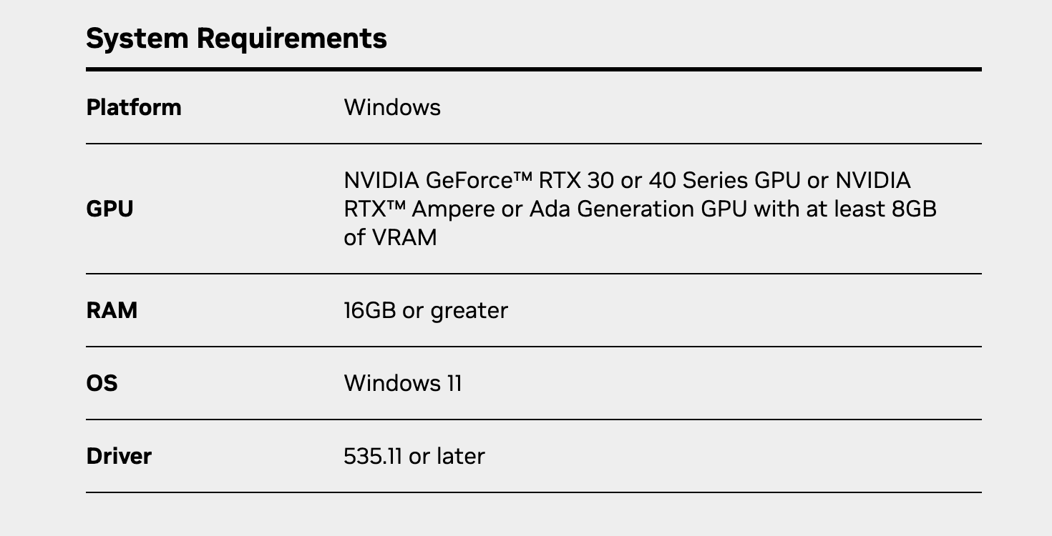Screen dimensions: 1052x536
Task: Click the thick divider under the heading
Action: click(534, 69)
